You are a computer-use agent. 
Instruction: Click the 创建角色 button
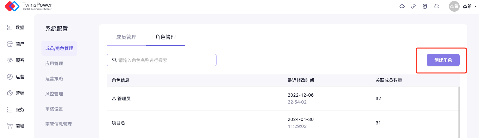click(x=443, y=60)
